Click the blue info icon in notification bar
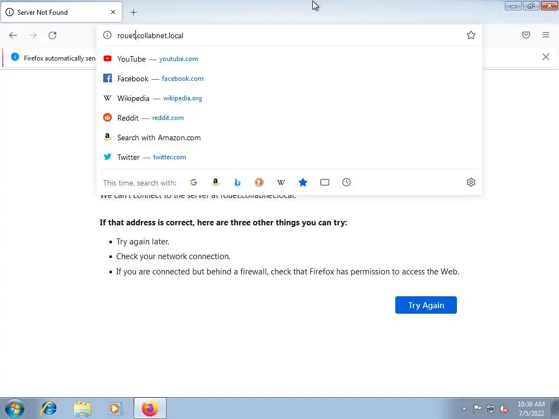559x419 pixels. point(15,57)
